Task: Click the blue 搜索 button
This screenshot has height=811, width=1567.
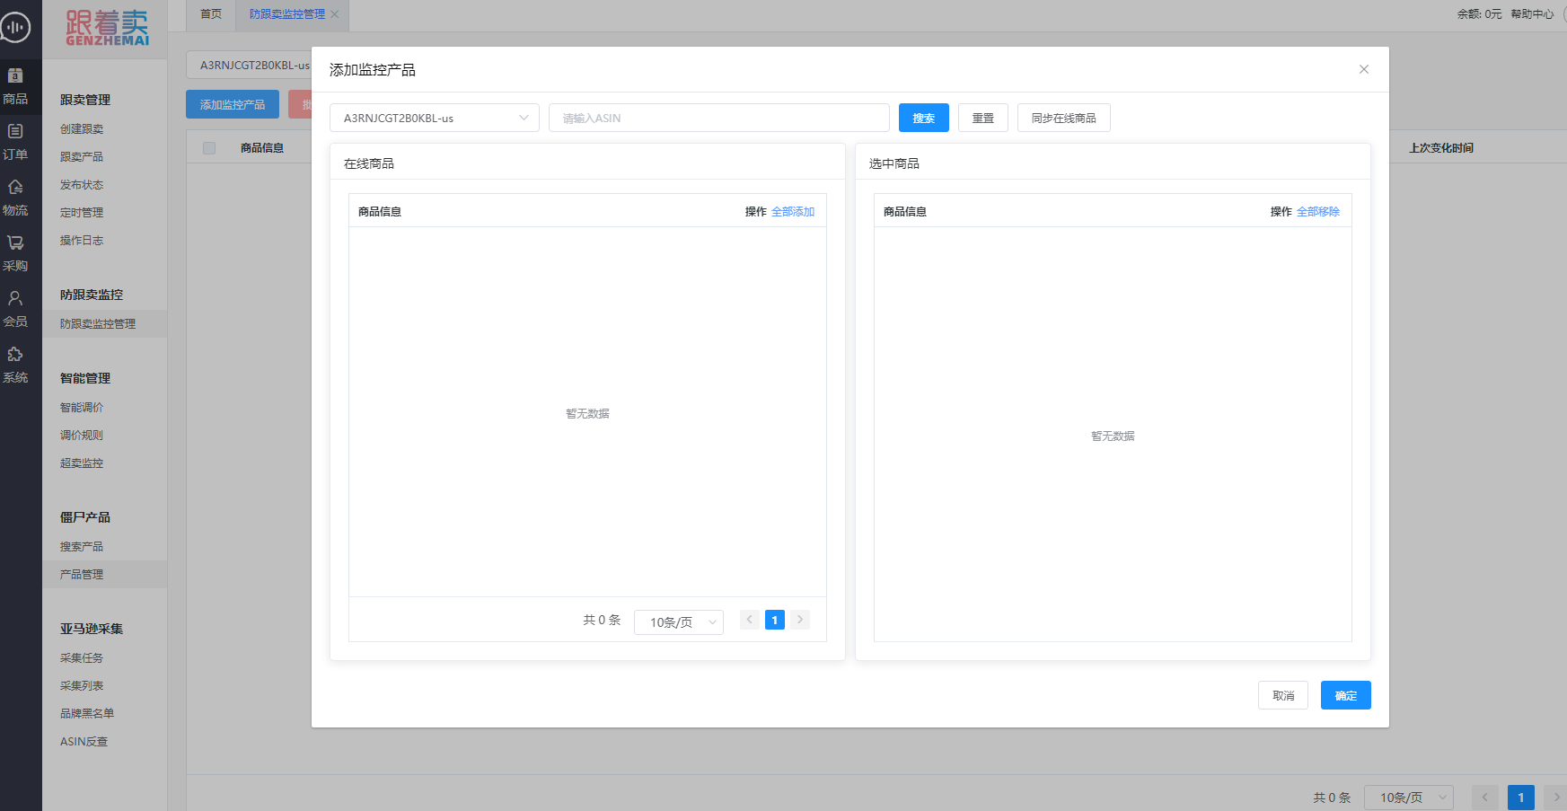Action: tap(924, 118)
